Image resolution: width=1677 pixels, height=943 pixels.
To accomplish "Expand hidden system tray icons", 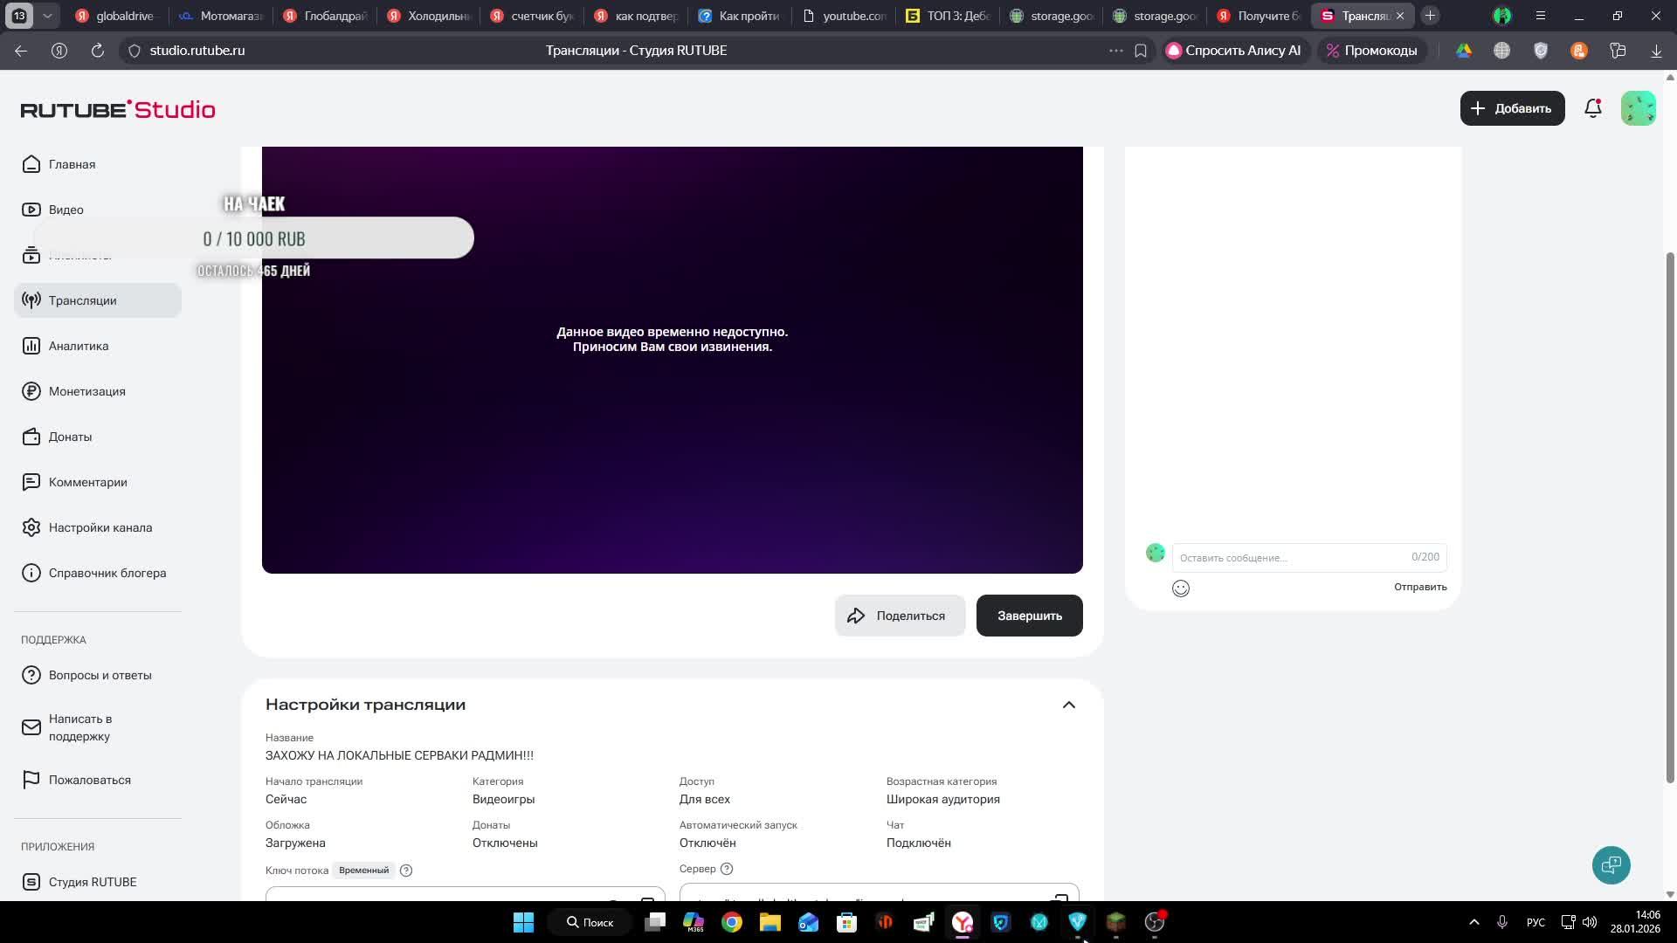I will [1473, 922].
